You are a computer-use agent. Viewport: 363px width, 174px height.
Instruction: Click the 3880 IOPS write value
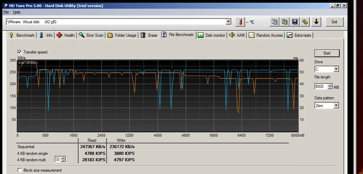click(x=124, y=153)
